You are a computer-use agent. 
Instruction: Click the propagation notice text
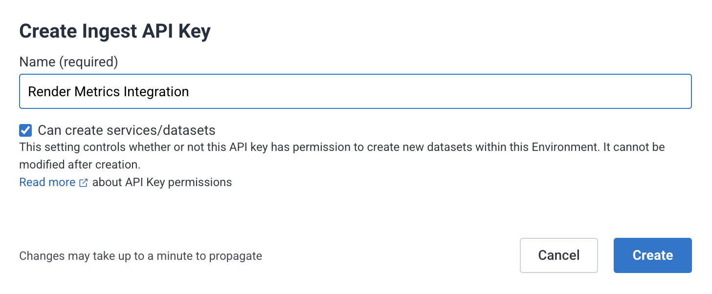coord(140,255)
